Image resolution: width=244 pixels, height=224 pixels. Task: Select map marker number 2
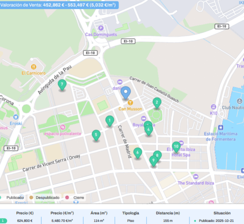[157, 103]
